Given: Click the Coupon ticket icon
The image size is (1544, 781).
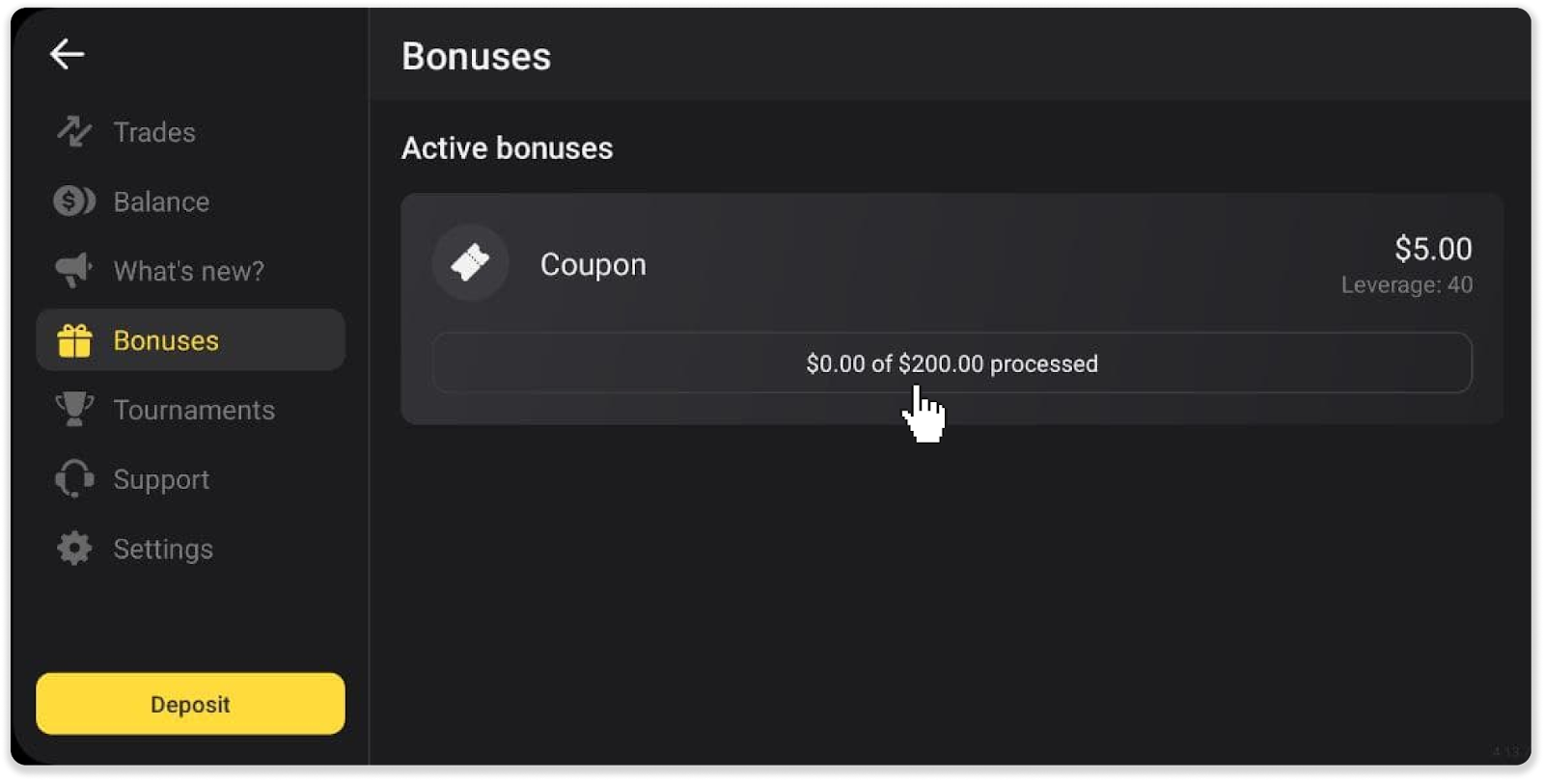Looking at the screenshot, I should coord(470,262).
